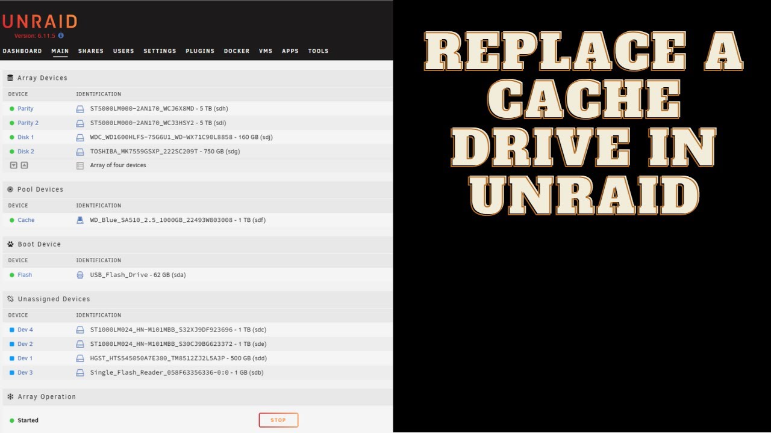Open the VMs tab

pos(266,51)
